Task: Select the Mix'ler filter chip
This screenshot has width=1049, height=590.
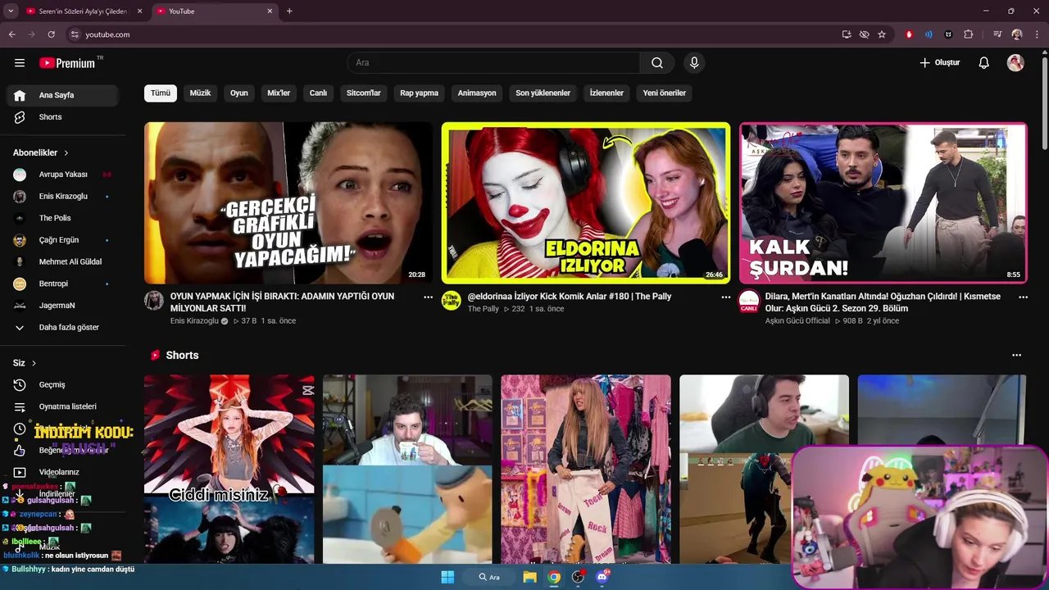Action: tap(279, 93)
